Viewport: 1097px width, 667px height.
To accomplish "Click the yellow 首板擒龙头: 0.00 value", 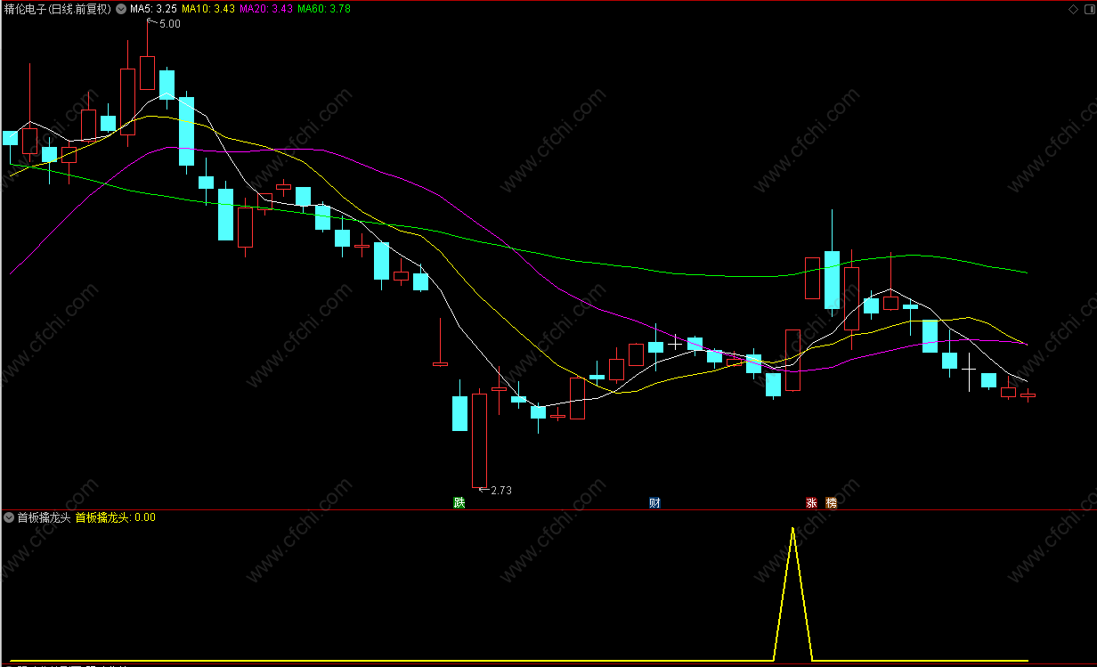I will pos(115,517).
